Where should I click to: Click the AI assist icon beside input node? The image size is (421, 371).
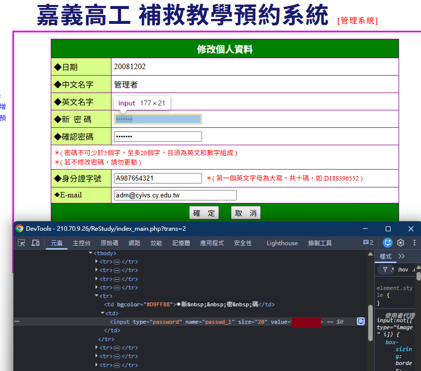(361, 321)
